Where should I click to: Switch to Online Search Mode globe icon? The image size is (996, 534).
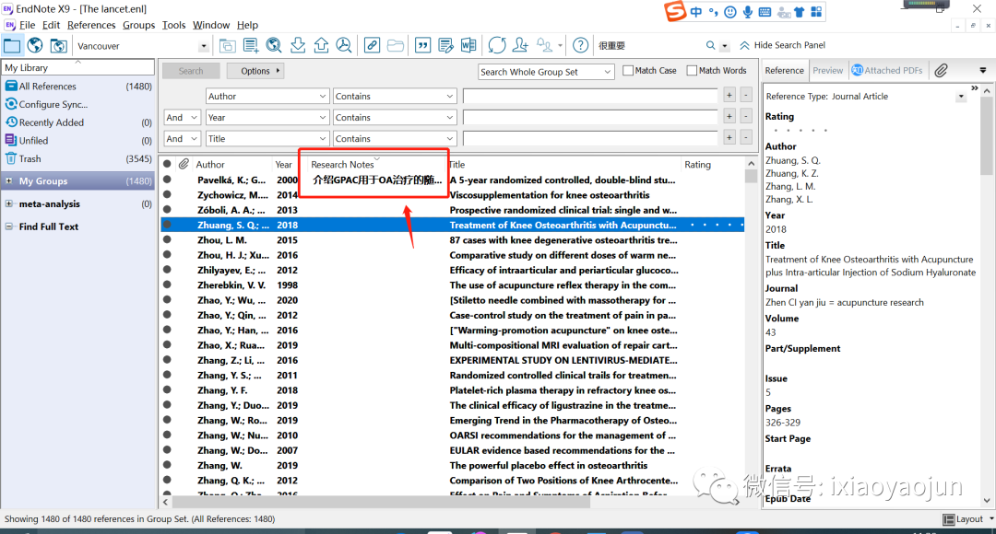pos(35,46)
